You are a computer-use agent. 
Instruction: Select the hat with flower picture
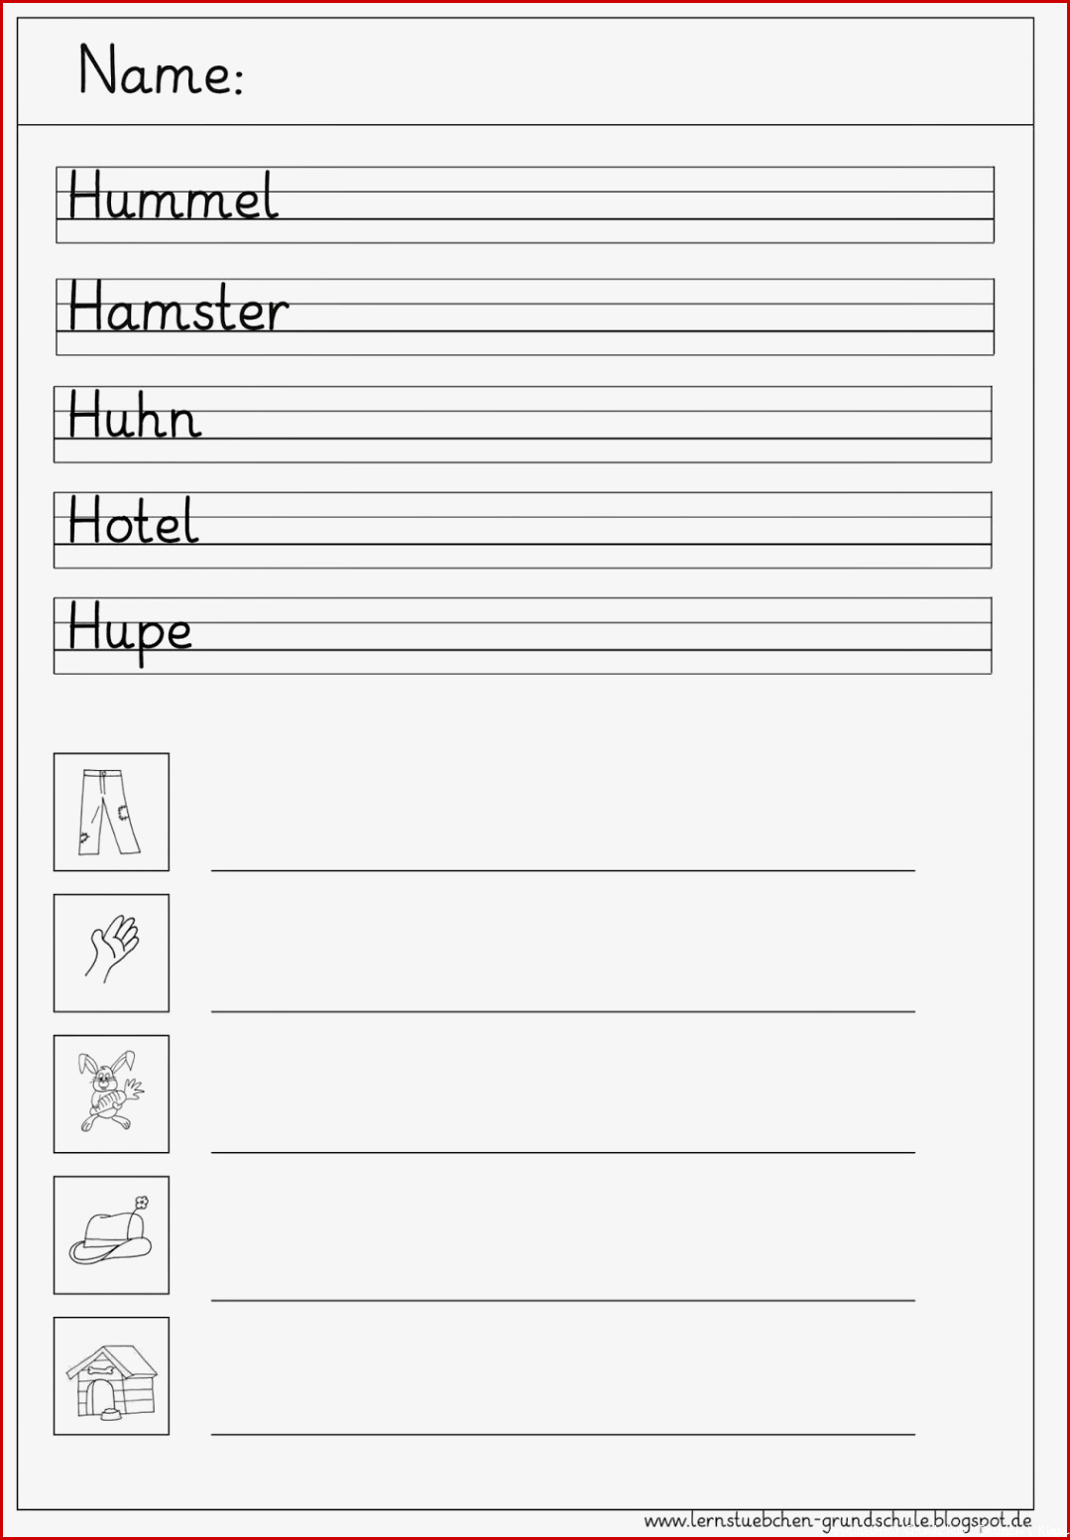coord(111,1234)
